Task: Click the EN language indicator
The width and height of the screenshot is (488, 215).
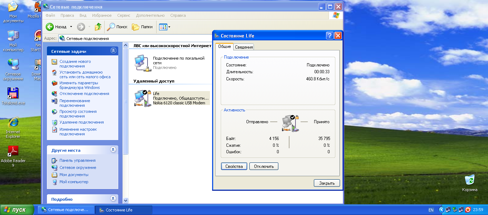Action: [431, 210]
